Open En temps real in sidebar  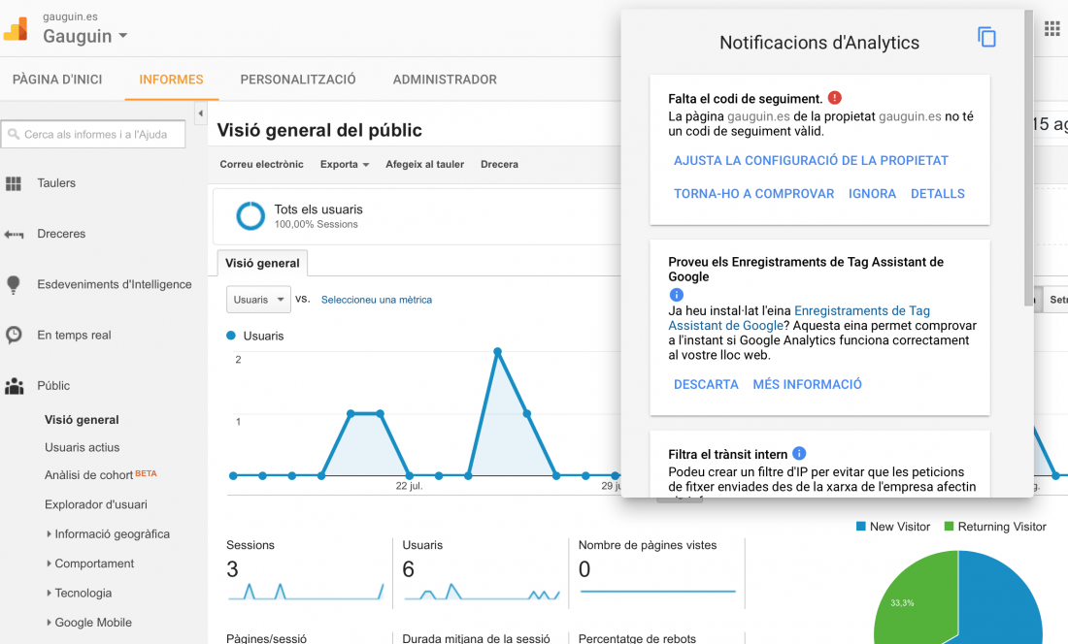tap(74, 336)
